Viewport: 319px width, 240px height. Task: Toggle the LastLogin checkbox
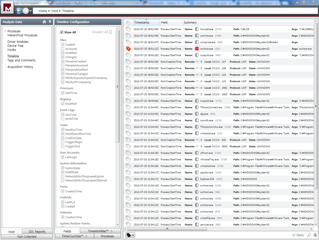pyautogui.click(x=63, y=157)
